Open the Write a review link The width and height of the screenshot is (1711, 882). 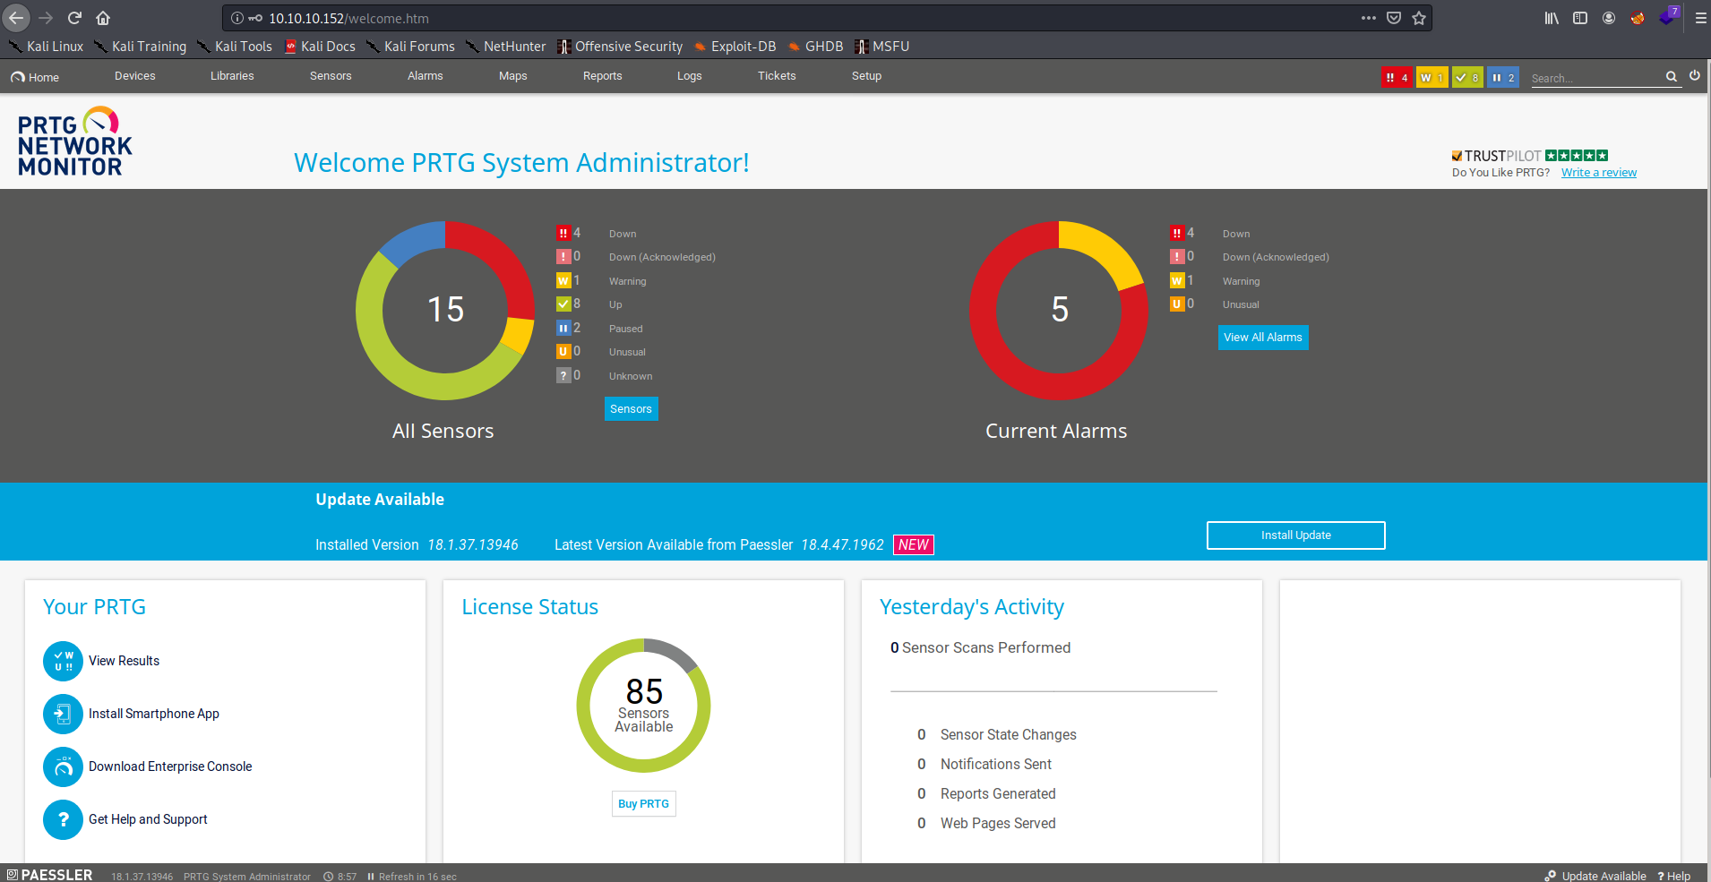(1599, 172)
